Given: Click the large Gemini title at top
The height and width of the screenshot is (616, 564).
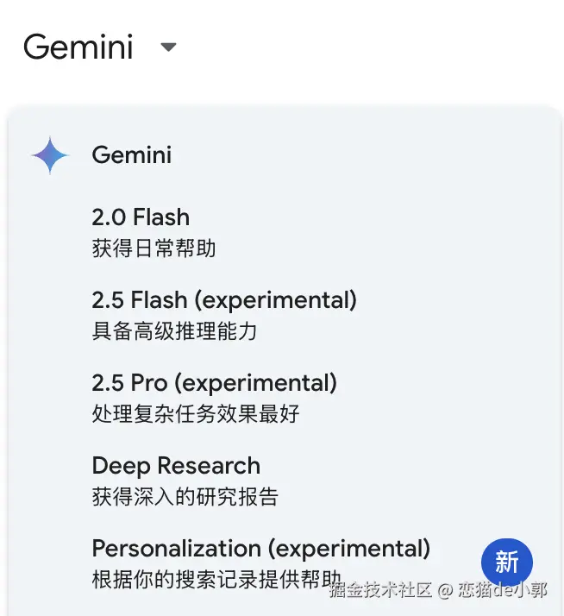Looking at the screenshot, I should point(78,47).
